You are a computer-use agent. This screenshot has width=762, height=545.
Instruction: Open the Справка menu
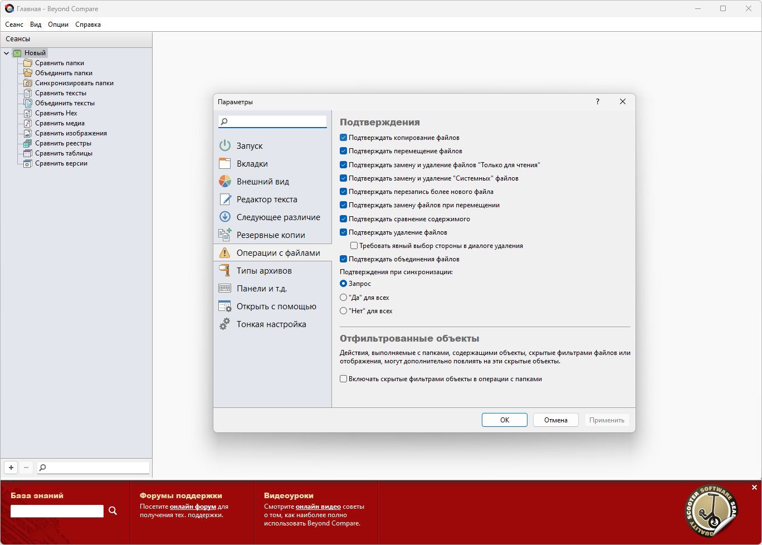pyautogui.click(x=88, y=25)
